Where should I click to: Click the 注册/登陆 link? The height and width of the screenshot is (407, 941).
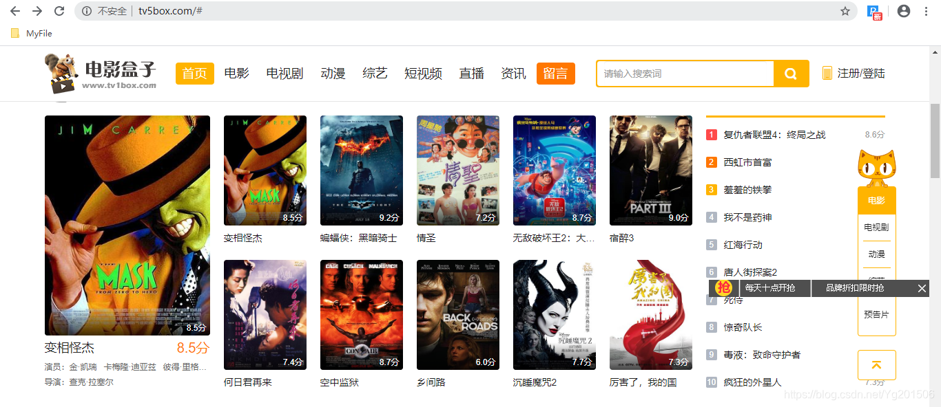click(861, 74)
